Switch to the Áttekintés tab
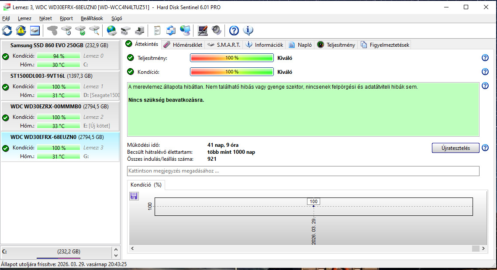The width and height of the screenshot is (497, 270). click(142, 45)
